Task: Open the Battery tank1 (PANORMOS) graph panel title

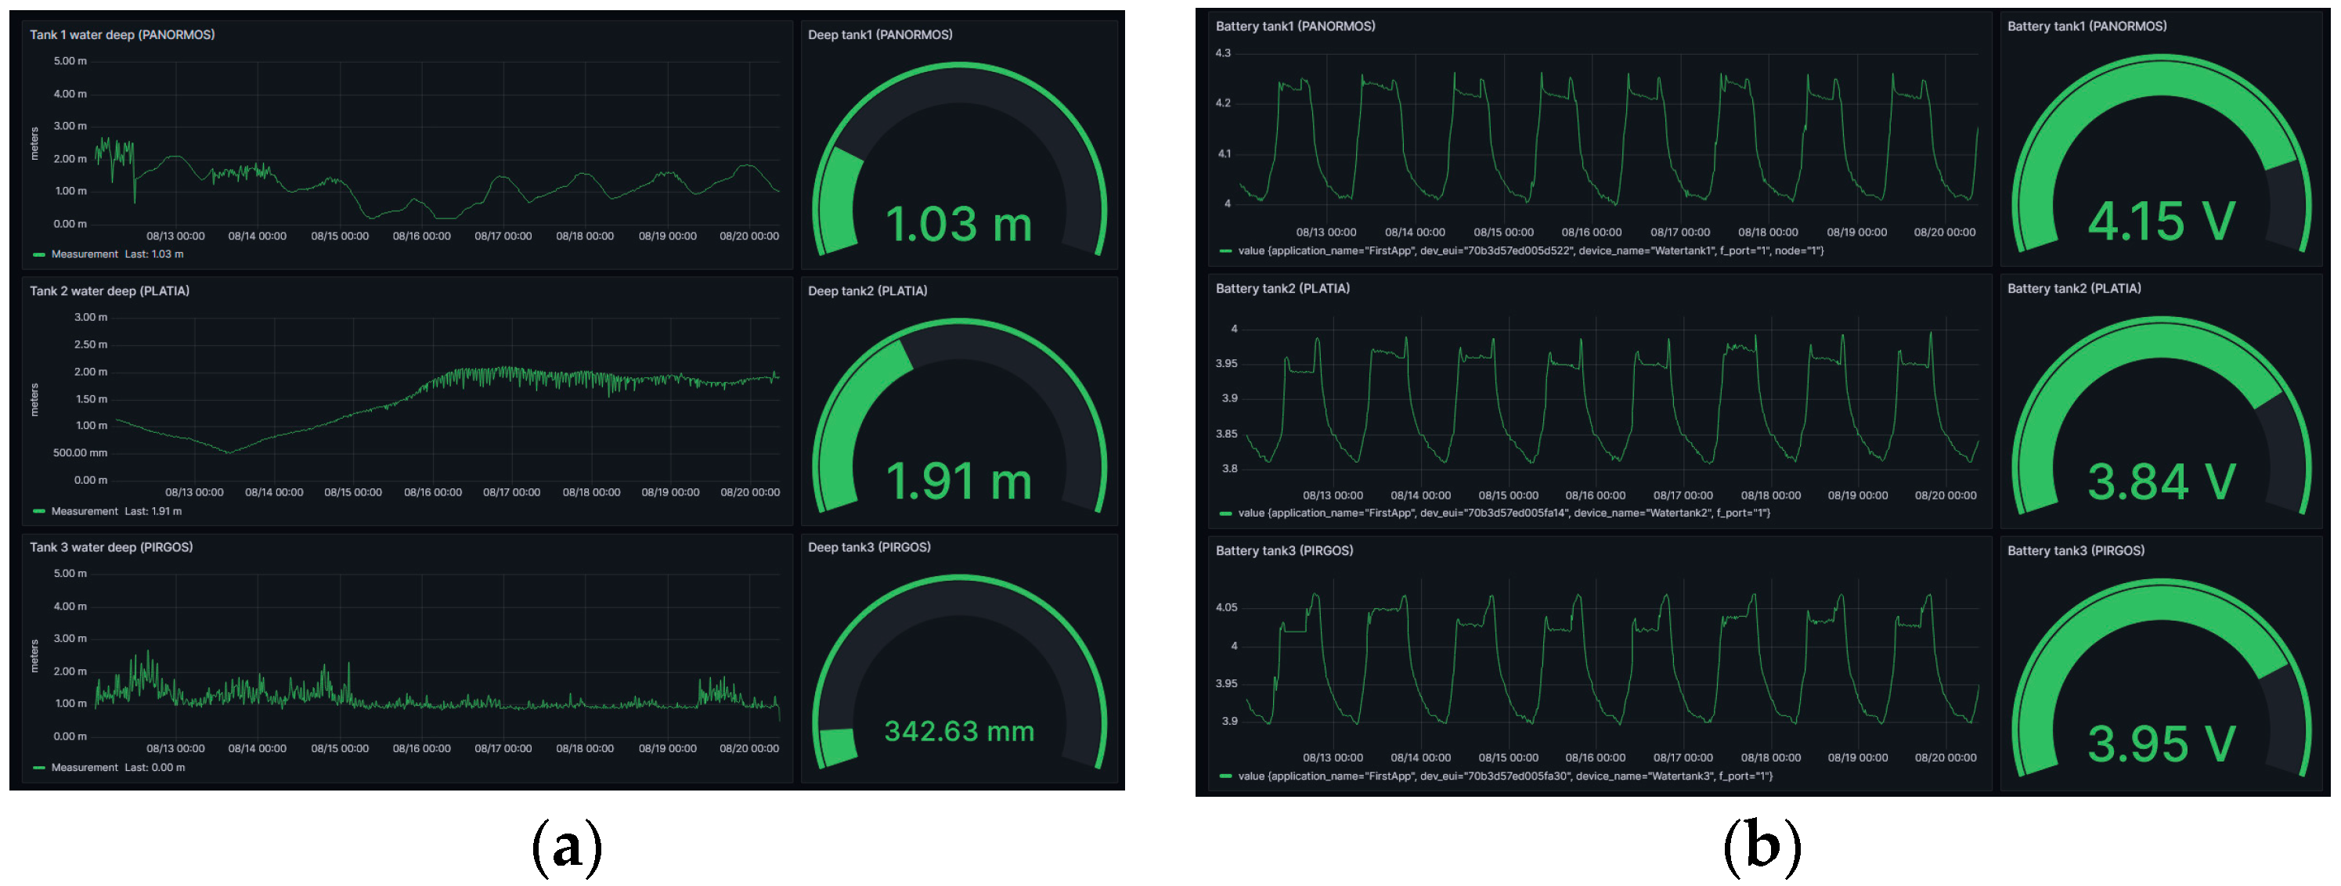Action: tap(1294, 27)
